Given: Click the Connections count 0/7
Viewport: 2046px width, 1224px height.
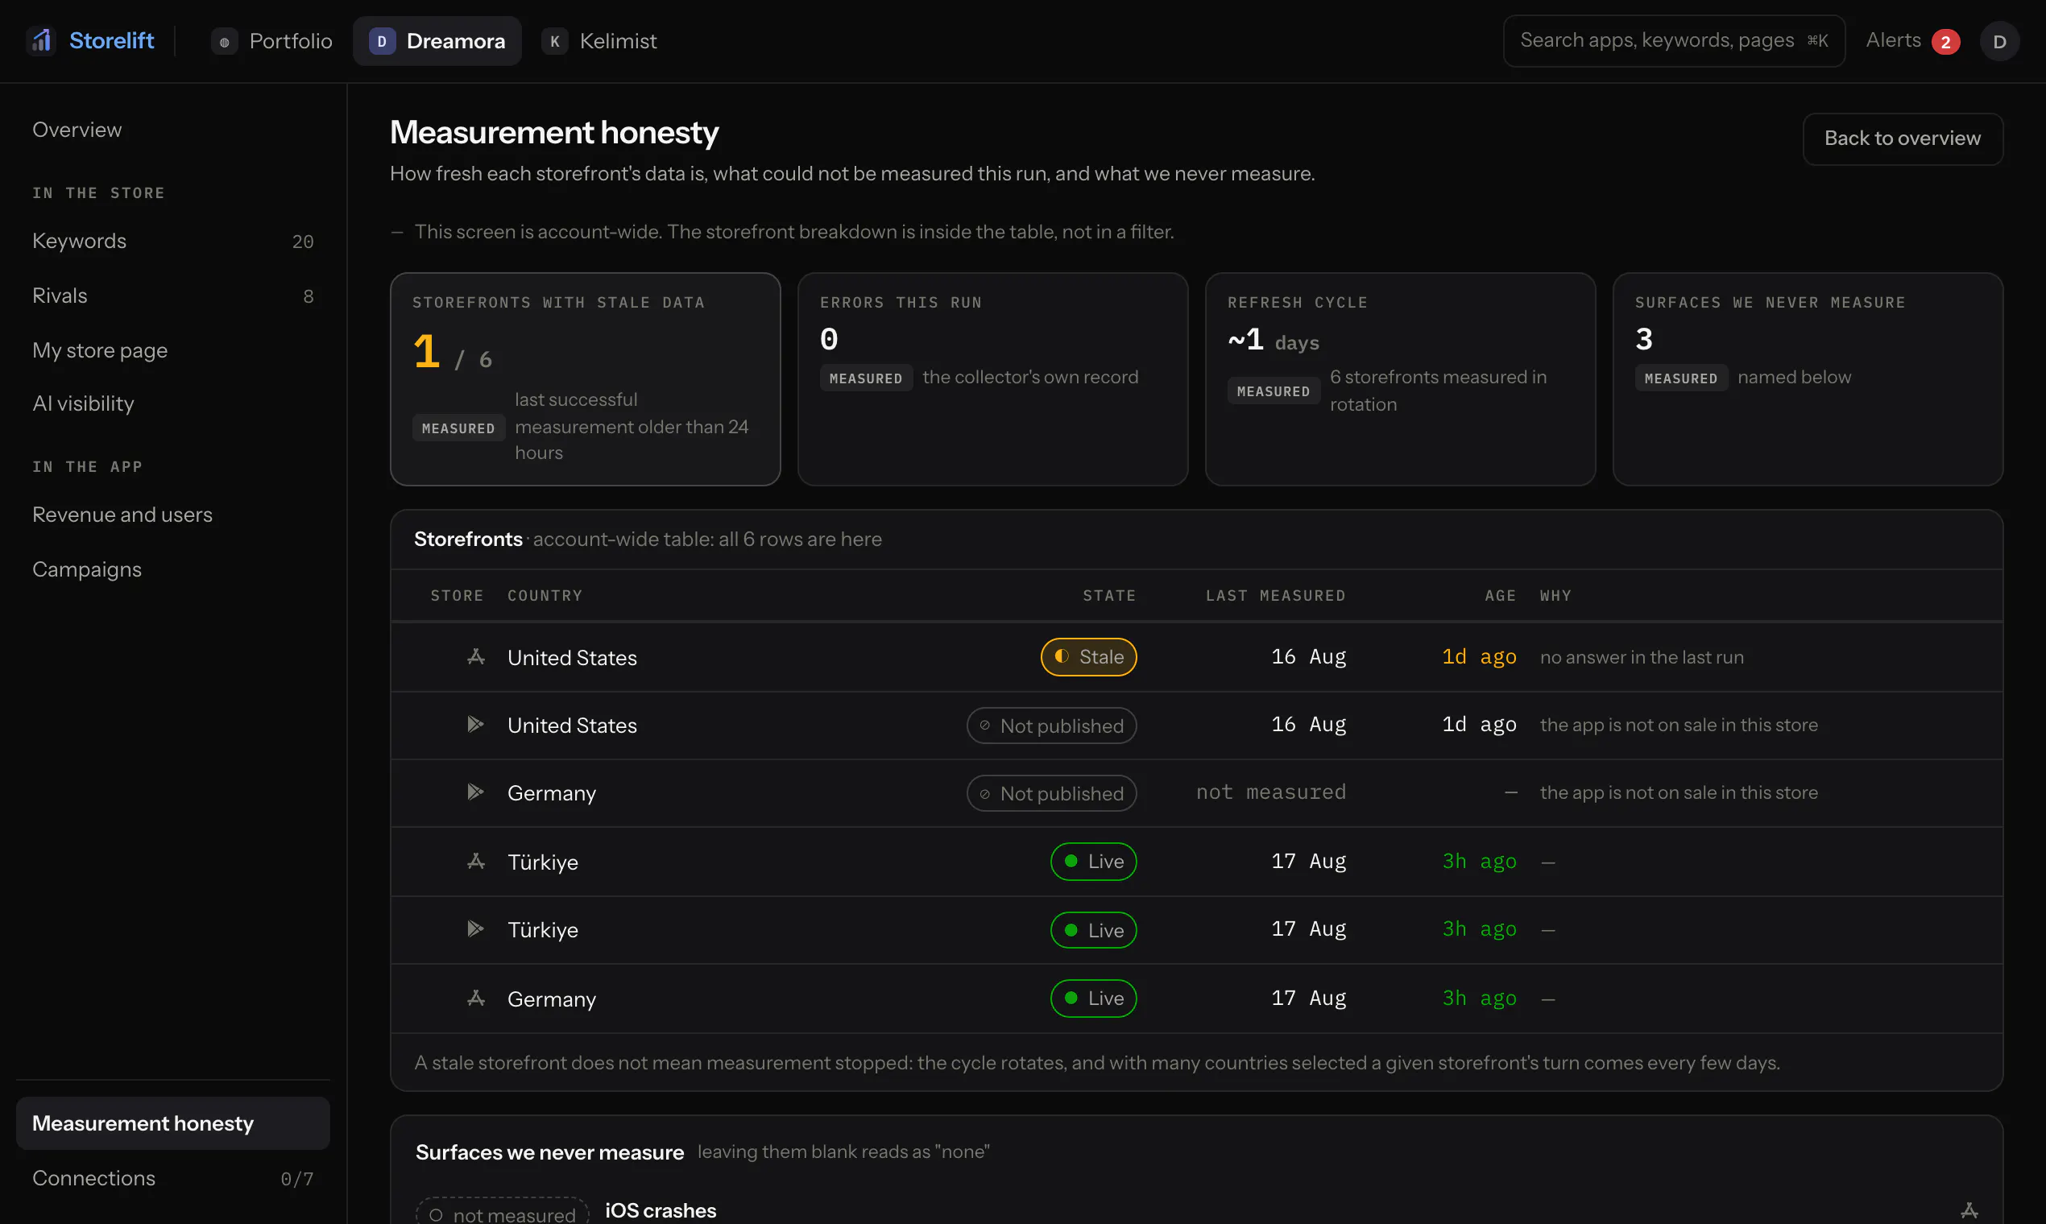Looking at the screenshot, I should tap(297, 1179).
